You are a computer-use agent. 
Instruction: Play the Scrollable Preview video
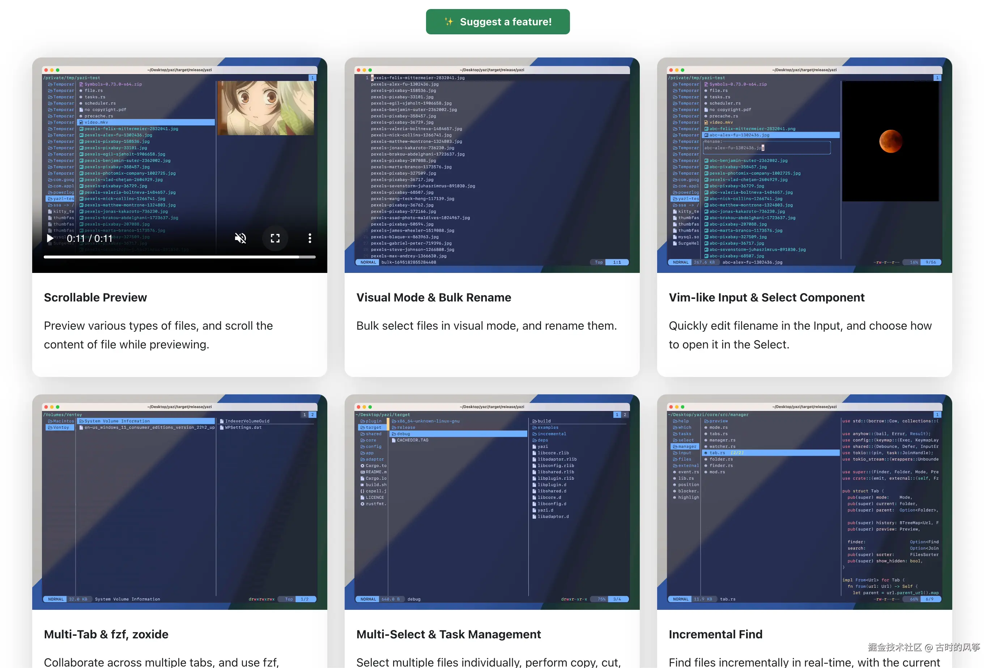pyautogui.click(x=50, y=239)
